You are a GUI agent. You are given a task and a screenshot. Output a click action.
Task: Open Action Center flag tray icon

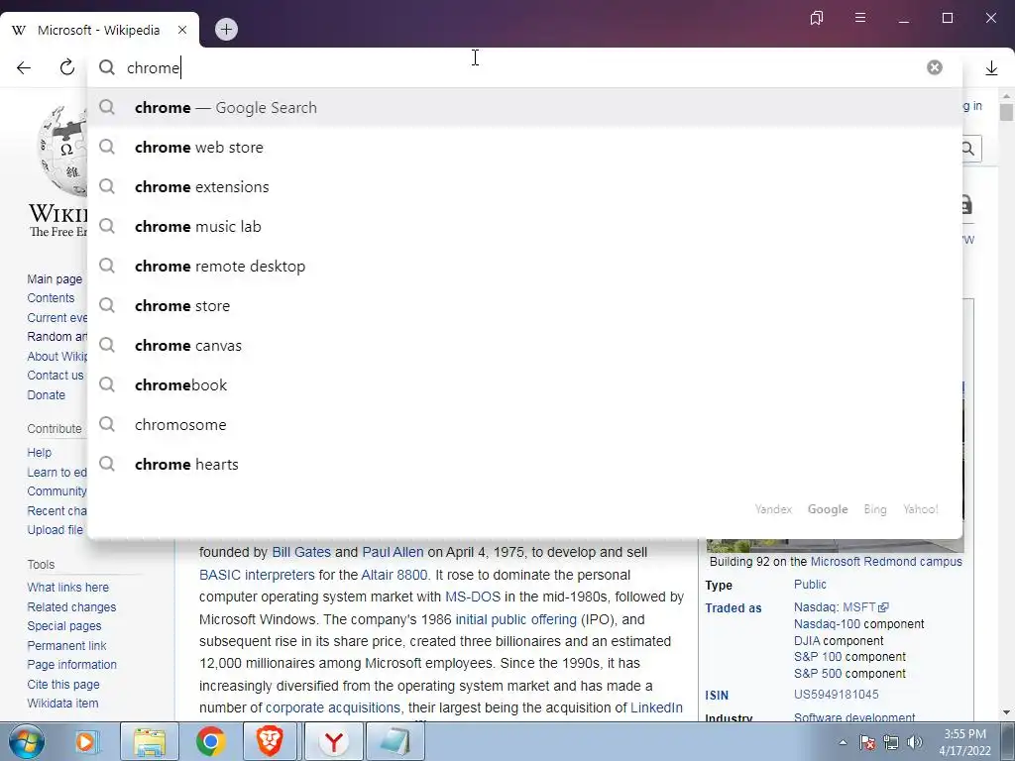[x=867, y=742]
